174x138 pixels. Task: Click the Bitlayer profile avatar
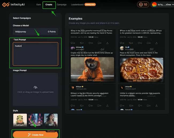[x=73, y=88]
